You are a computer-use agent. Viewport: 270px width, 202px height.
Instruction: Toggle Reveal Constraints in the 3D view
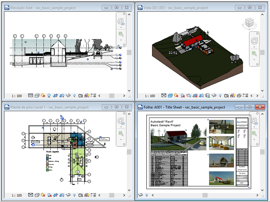pos(246,95)
